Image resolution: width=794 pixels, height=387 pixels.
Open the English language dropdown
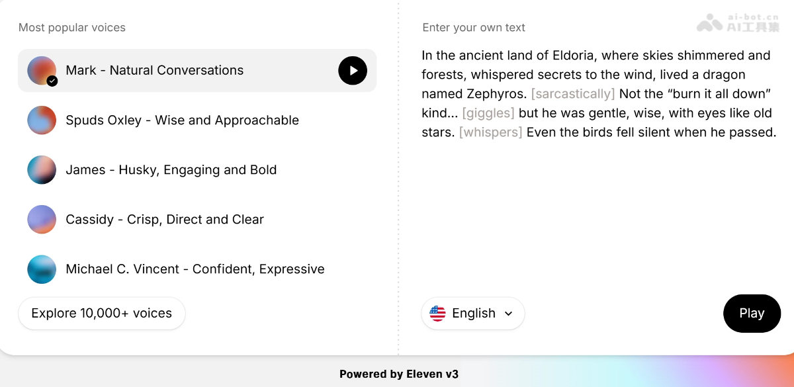pyautogui.click(x=472, y=313)
